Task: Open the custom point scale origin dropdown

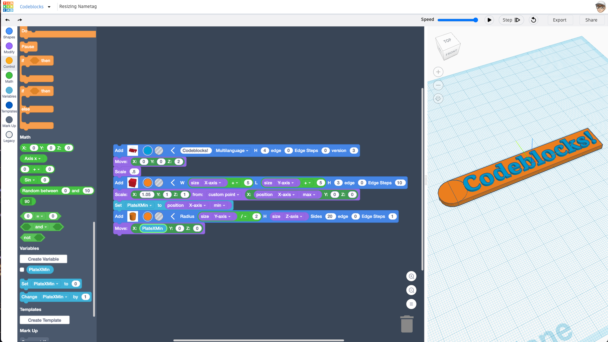Action: click(x=223, y=194)
